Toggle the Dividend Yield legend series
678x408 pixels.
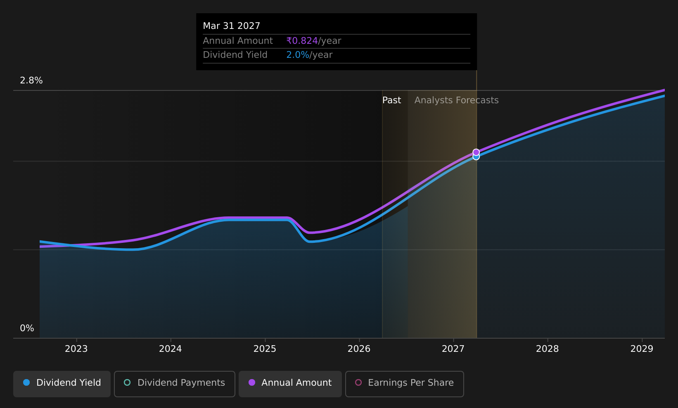pos(62,384)
